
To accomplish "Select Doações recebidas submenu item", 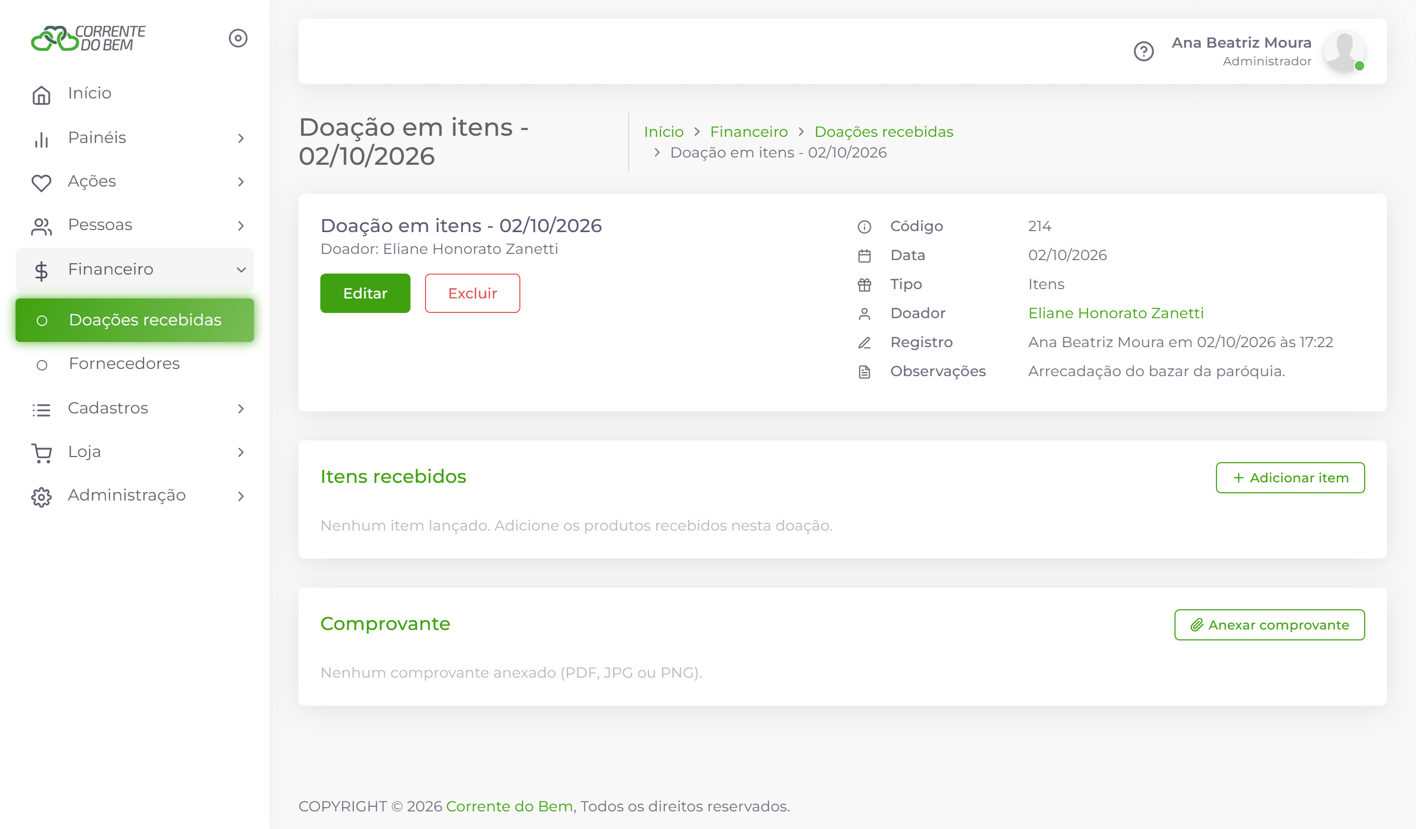I will [x=135, y=320].
